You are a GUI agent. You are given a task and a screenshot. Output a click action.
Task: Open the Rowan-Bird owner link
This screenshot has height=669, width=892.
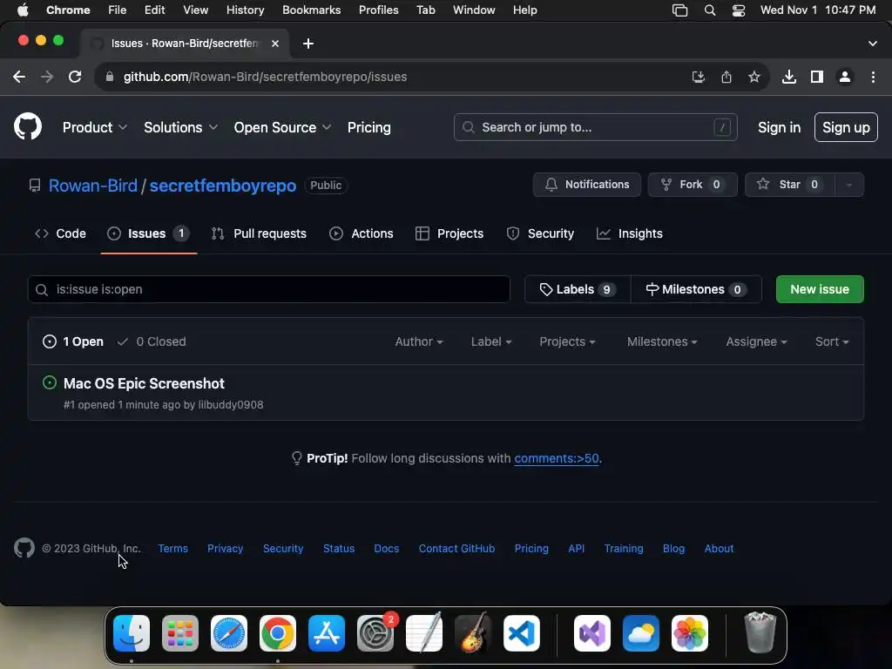coord(92,186)
